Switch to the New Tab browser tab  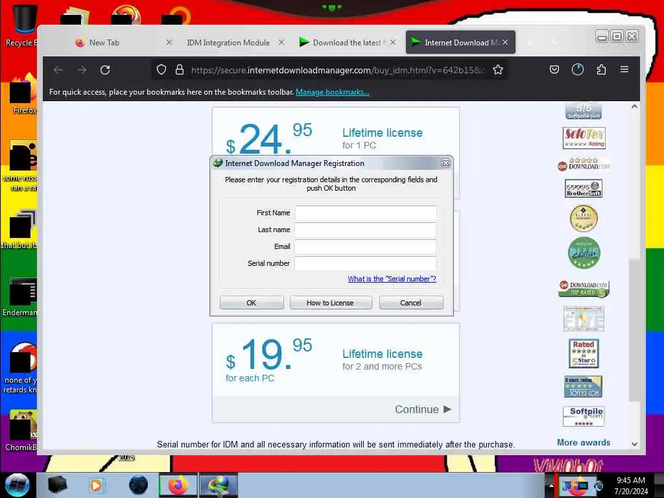point(104,42)
